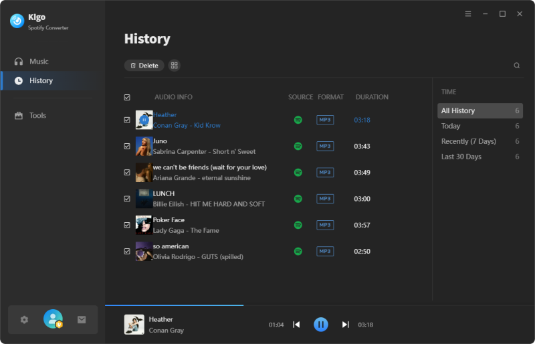Click the Heather song title in list
535x344 pixels.
coord(165,115)
